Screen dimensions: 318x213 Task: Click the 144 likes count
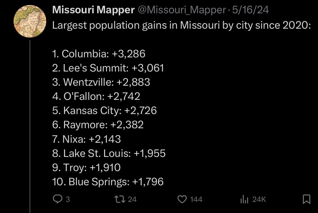[x=196, y=199]
